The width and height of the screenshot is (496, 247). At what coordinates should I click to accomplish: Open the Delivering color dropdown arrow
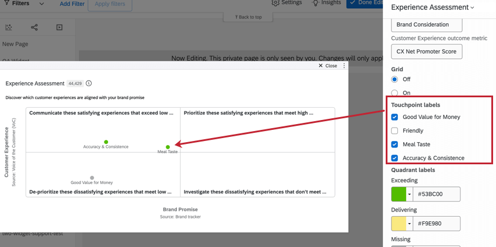409,224
